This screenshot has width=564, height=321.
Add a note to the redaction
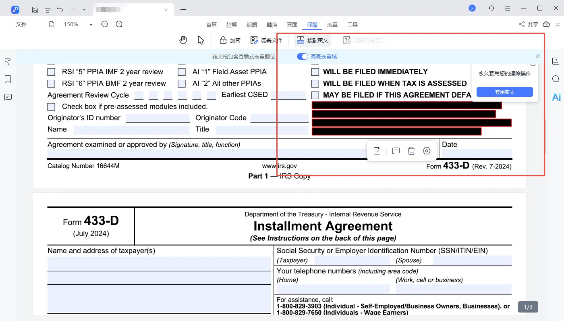(x=396, y=151)
